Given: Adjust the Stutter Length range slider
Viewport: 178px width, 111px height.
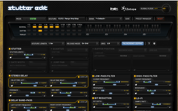Looking at the screenshot, I should (x=29, y=55).
